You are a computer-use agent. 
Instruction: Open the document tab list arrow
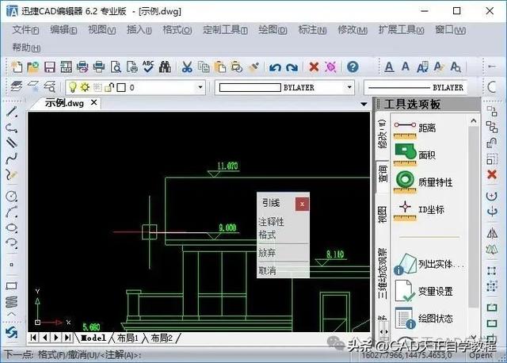point(364,104)
